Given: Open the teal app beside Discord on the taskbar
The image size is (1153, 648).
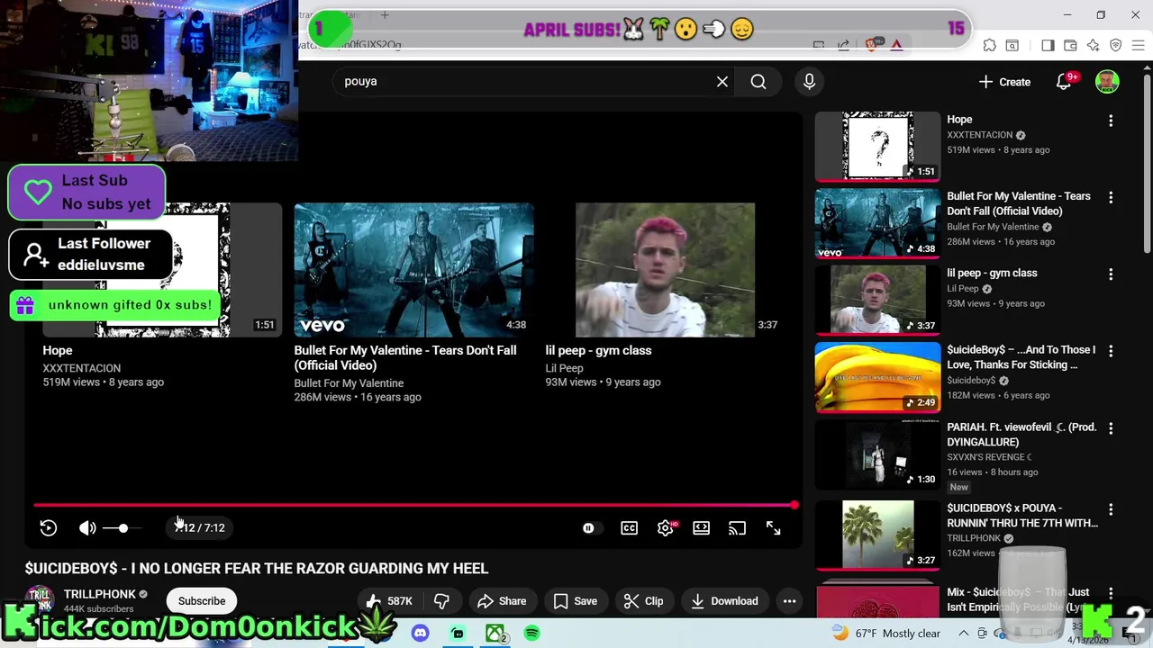Looking at the screenshot, I should pos(458,634).
